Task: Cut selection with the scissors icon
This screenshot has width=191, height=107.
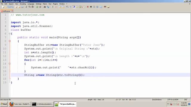Action: tap(27, 7)
